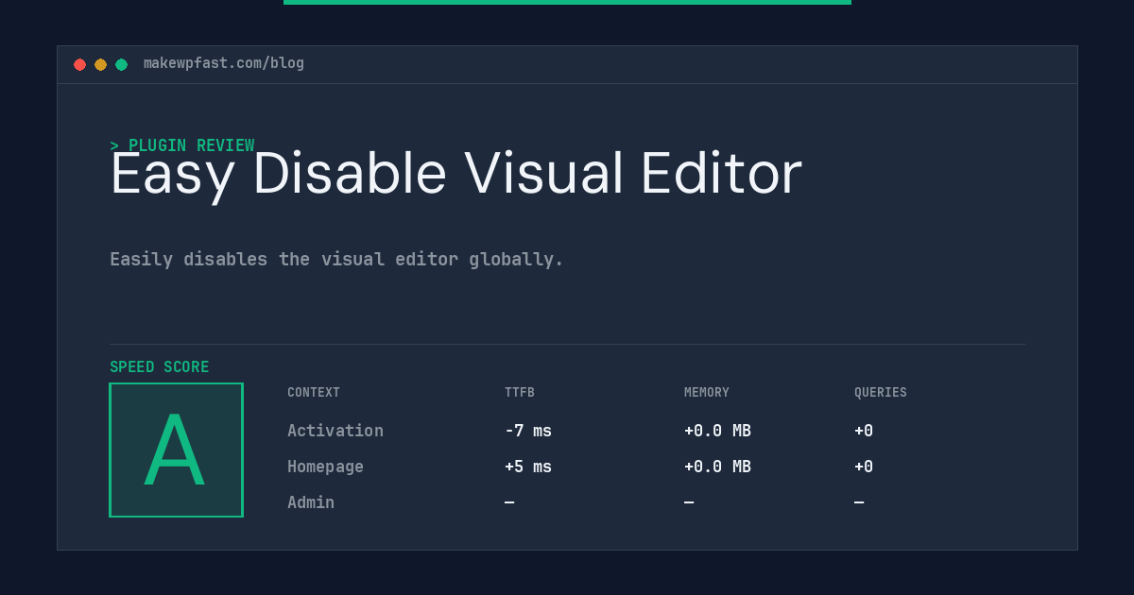Select the Homepage row label
The width and height of the screenshot is (1134, 595).
point(325,467)
